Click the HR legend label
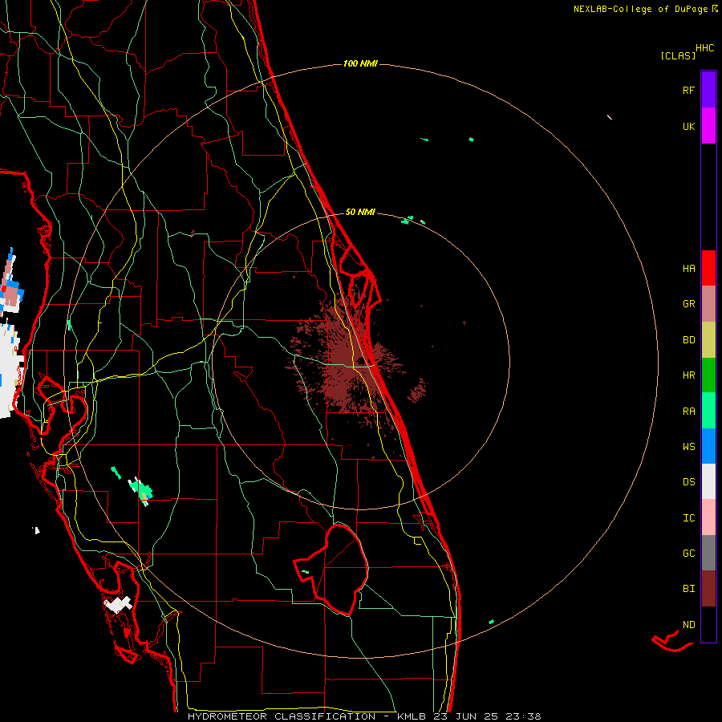 pyautogui.click(x=688, y=375)
